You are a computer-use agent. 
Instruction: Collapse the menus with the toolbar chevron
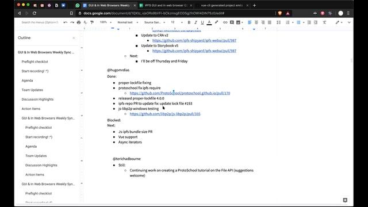pos(349,22)
